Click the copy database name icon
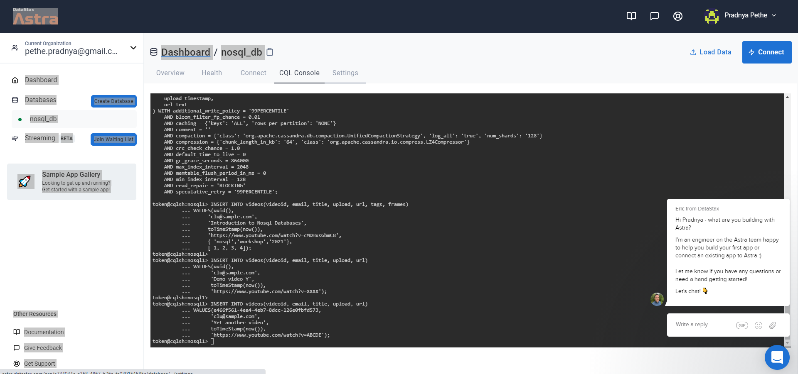Screen dimensions: 798x374 [270, 52]
